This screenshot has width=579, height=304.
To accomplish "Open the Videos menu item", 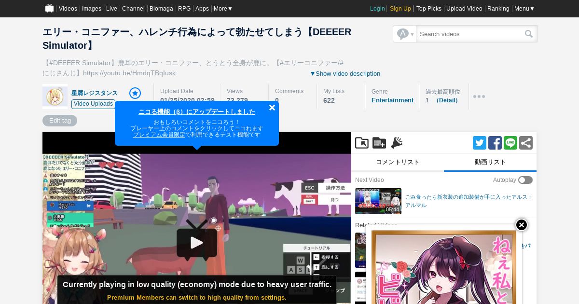I will click(x=68, y=9).
